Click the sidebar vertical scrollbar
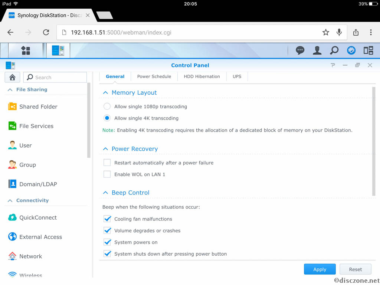 [89, 121]
